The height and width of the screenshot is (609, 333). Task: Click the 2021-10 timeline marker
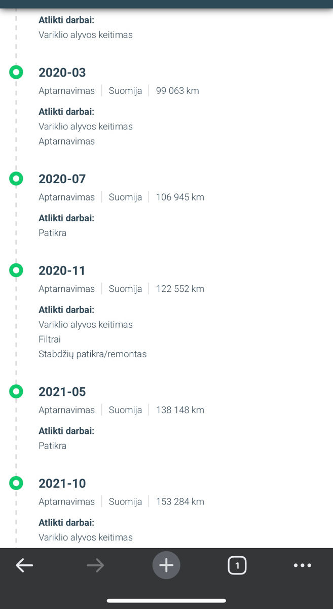[x=16, y=483]
